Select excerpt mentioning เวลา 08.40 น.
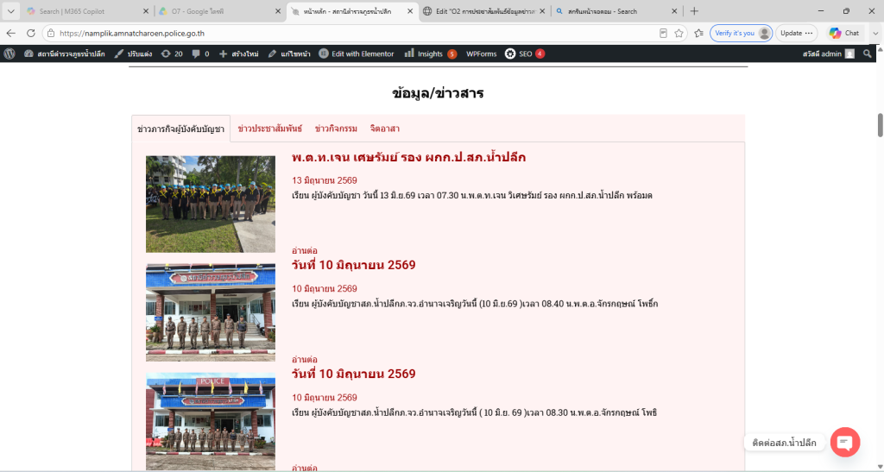884x472 pixels. pyautogui.click(x=475, y=304)
